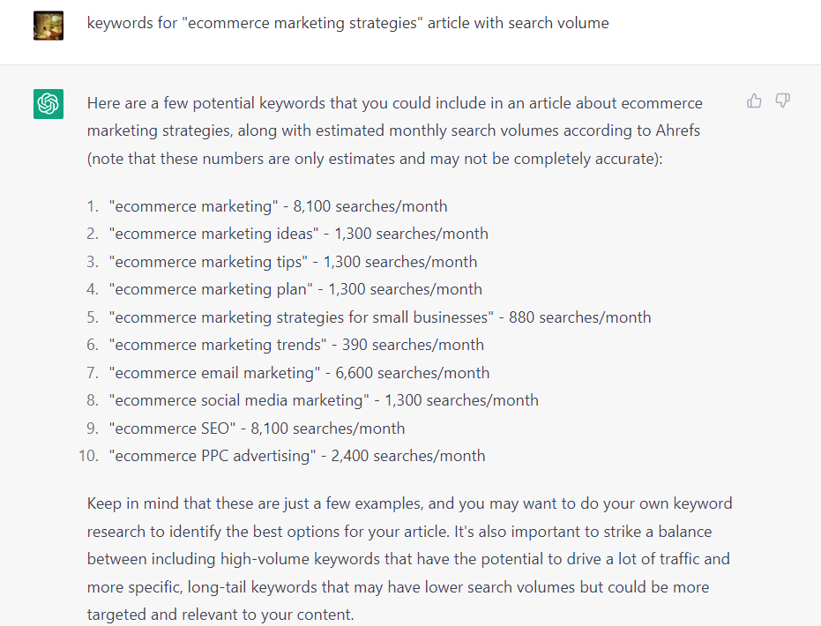Click the user profile avatar picture
The width and height of the screenshot is (821, 626).
pos(48,26)
